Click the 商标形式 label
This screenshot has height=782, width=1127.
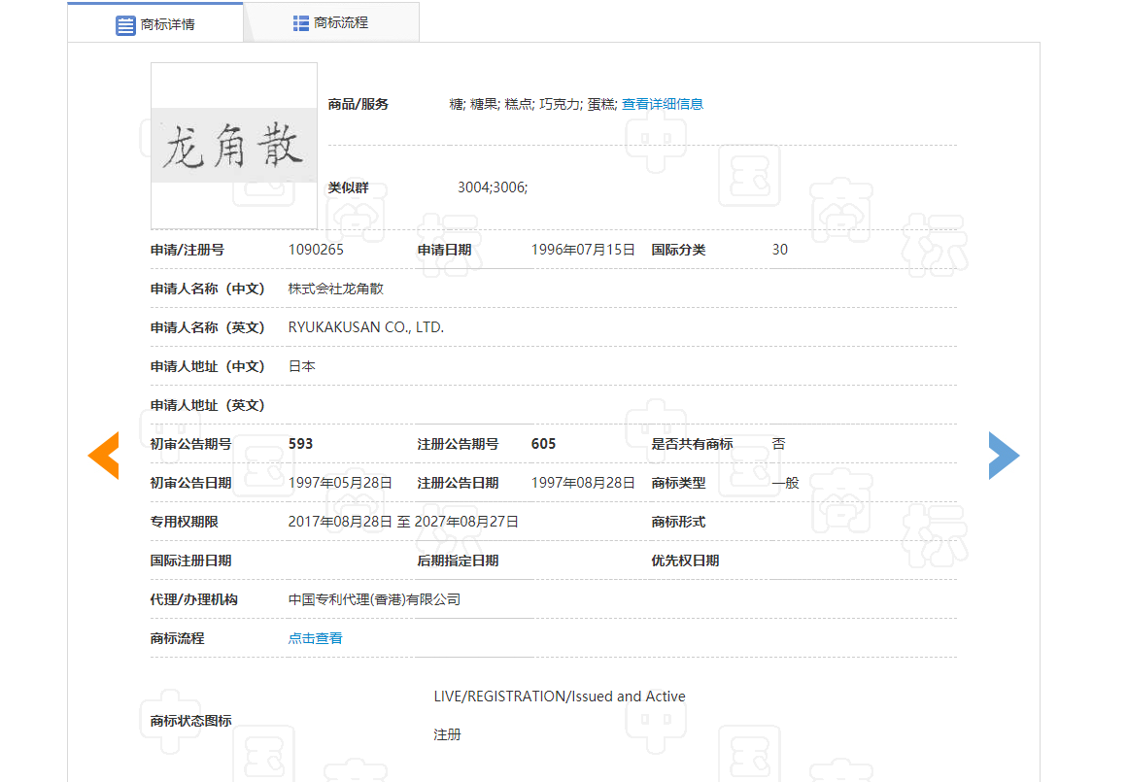[678, 521]
